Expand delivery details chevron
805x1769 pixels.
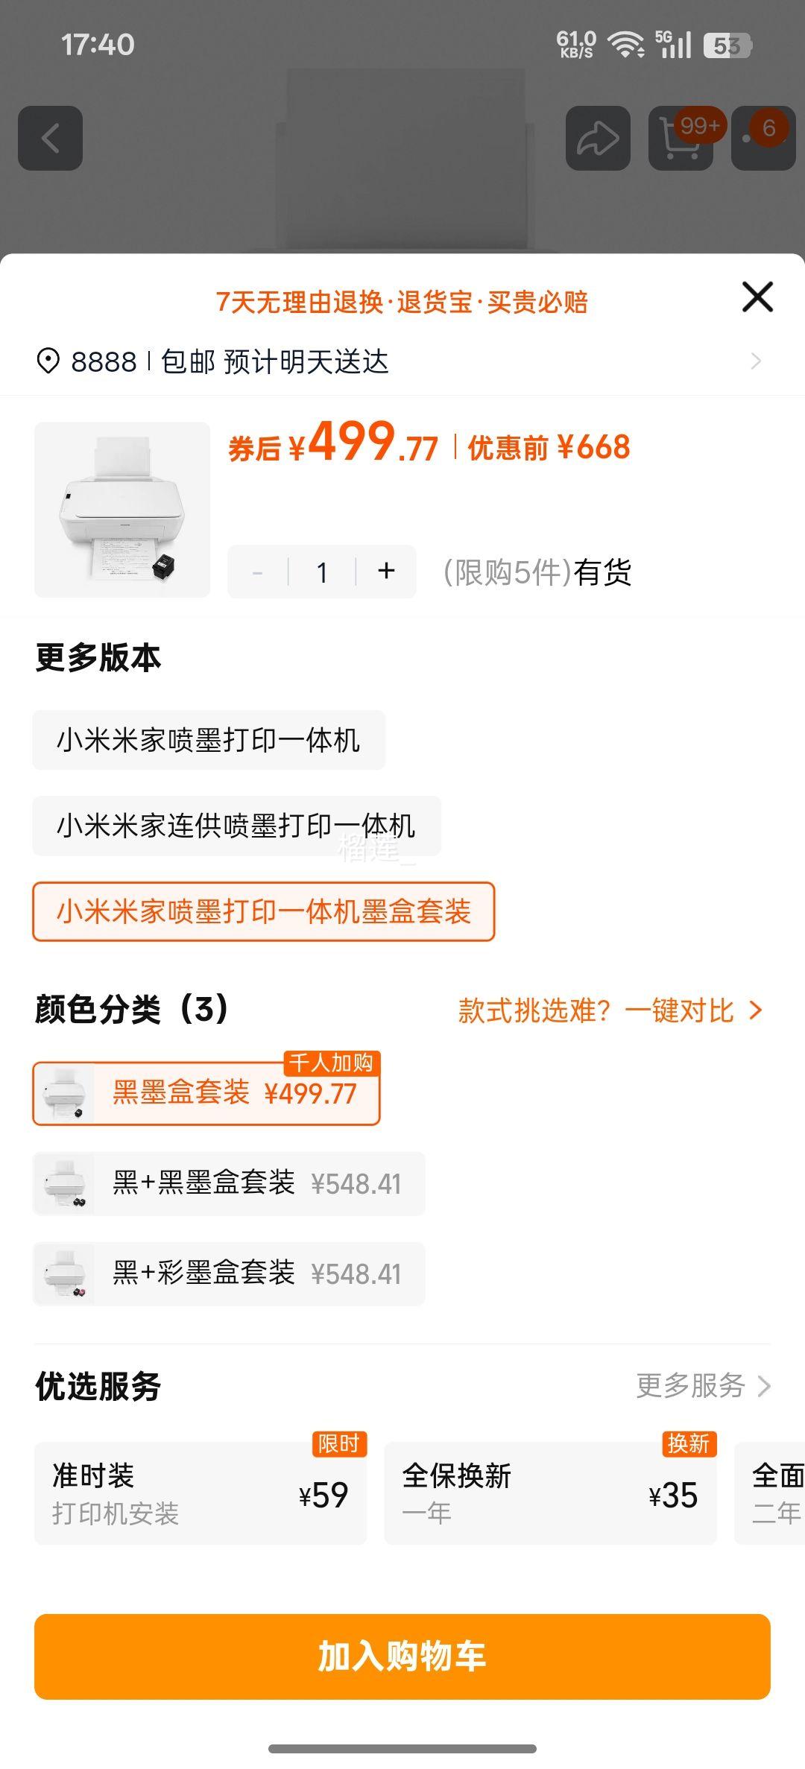pyautogui.click(x=756, y=361)
